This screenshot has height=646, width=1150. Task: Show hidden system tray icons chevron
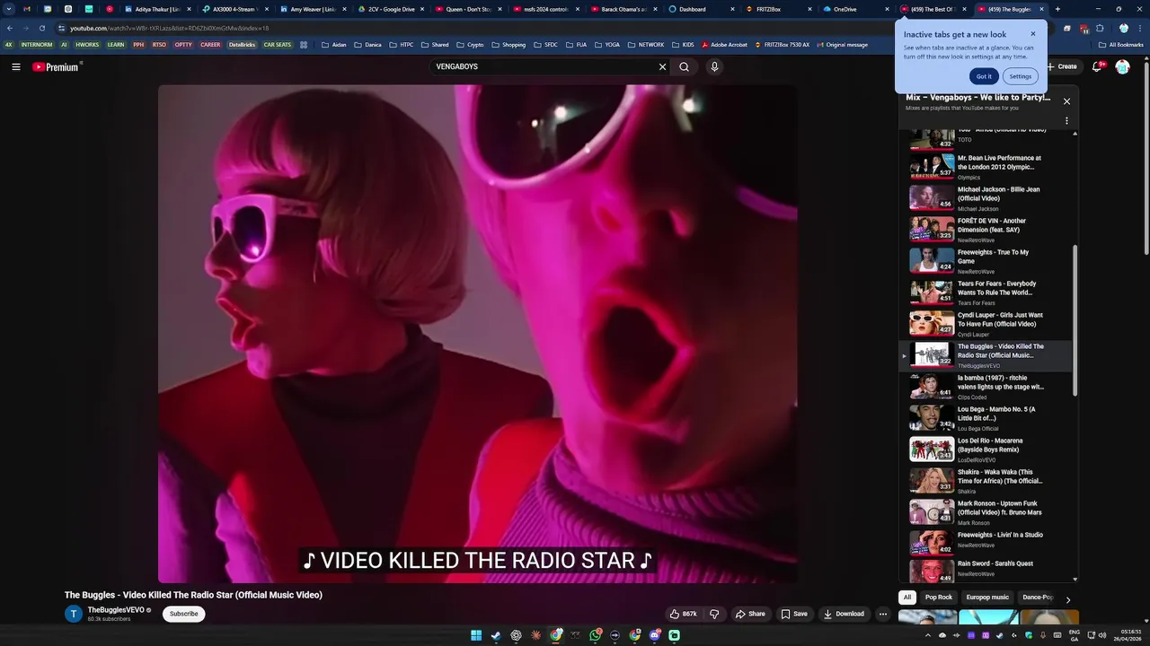point(928,635)
